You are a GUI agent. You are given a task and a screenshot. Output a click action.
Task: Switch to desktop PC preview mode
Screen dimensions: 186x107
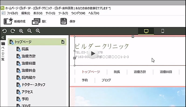[x=146, y=31]
